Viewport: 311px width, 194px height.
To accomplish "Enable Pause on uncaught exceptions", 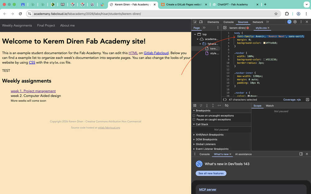I will click(194, 115).
